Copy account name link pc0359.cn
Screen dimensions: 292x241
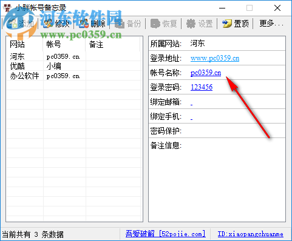point(206,73)
